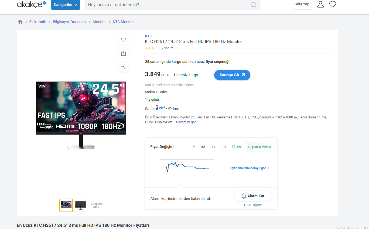Click the product title KTC H25T7 heading
369x229 pixels.
194,42
